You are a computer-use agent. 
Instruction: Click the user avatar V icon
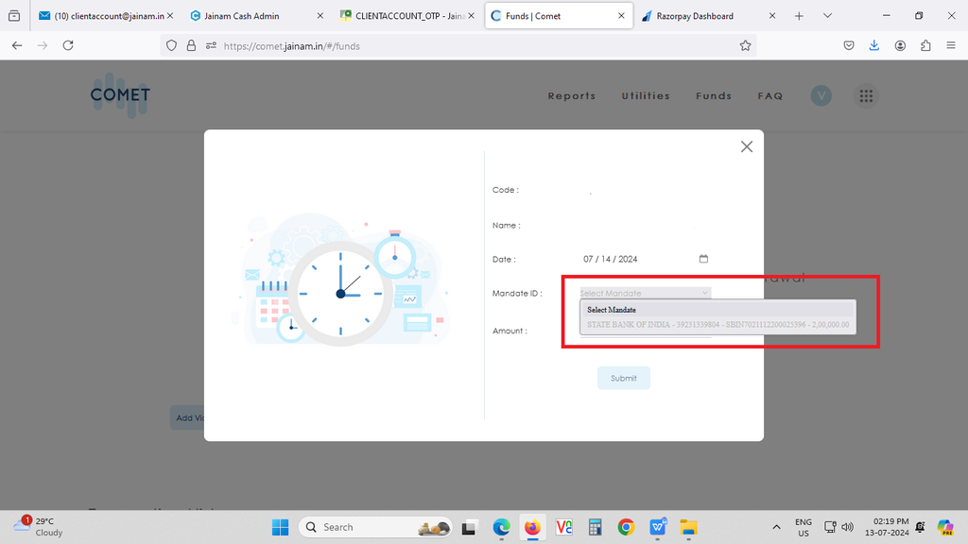(821, 95)
